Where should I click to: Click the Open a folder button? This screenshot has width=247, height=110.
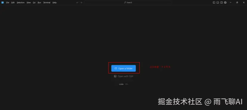[123, 68]
